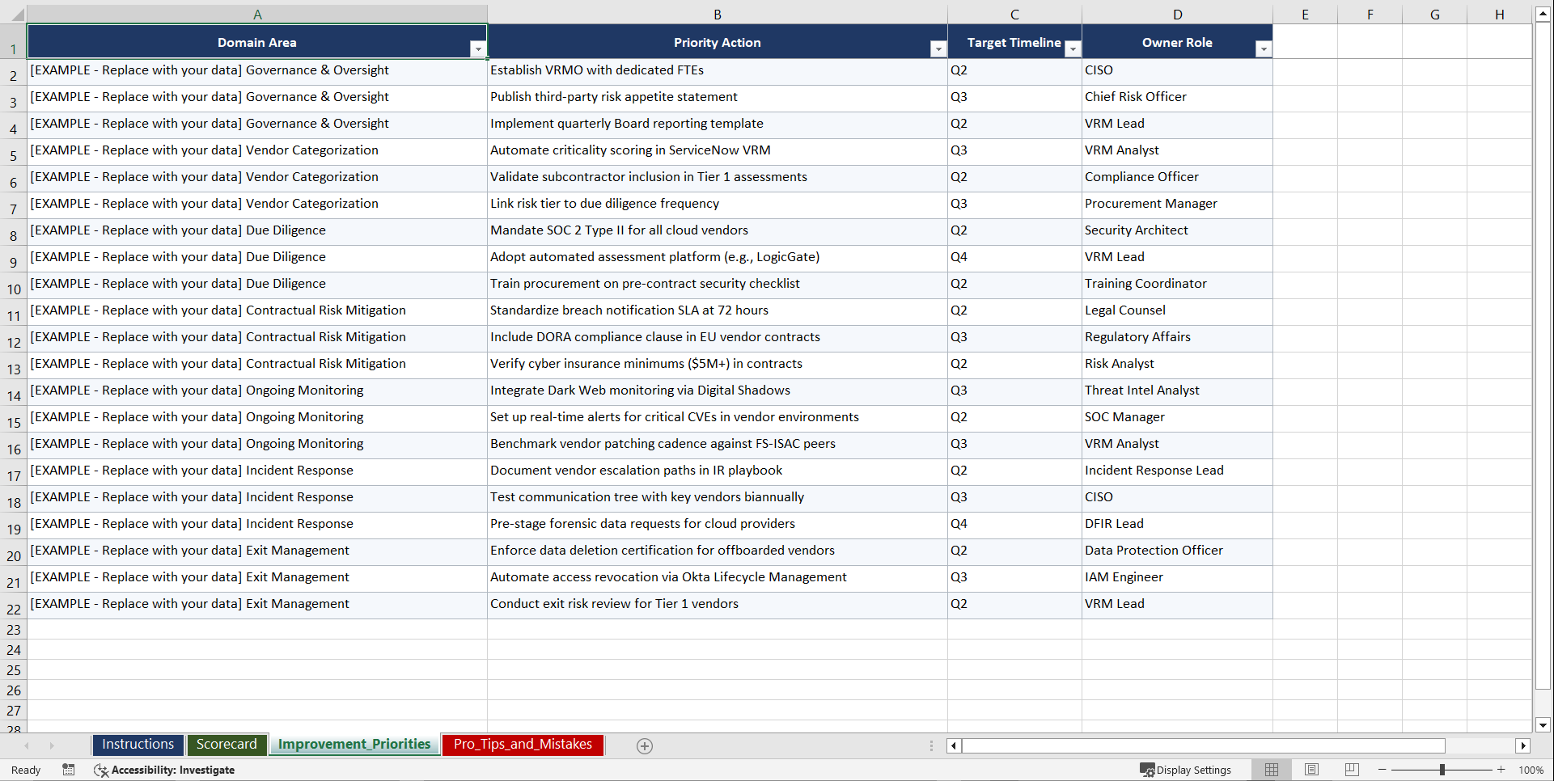Select the Page Layout view icon
The image size is (1554, 781).
[1311, 769]
